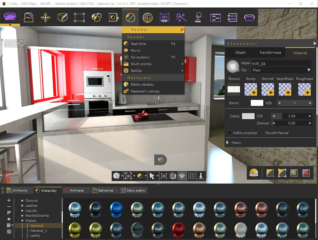
Task: Select Do souboru in the Render menu
Action: (140, 57)
